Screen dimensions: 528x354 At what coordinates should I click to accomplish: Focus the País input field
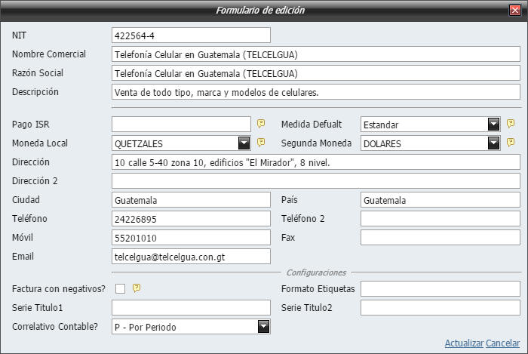441,200
